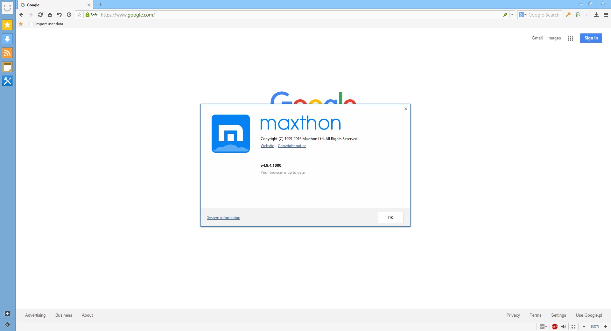The width and height of the screenshot is (611, 331).
Task: Open sidebar gear settings icon
Action: (7, 325)
